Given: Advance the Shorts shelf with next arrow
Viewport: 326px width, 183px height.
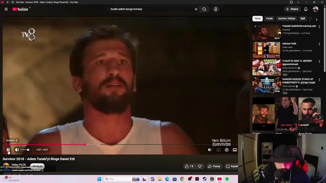Looking at the screenshot, I should click(x=320, y=117).
